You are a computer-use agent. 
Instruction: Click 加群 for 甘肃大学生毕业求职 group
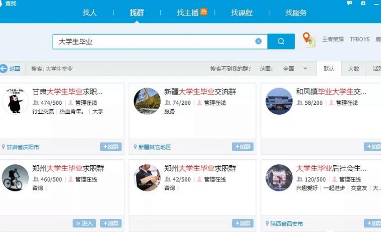point(111,147)
